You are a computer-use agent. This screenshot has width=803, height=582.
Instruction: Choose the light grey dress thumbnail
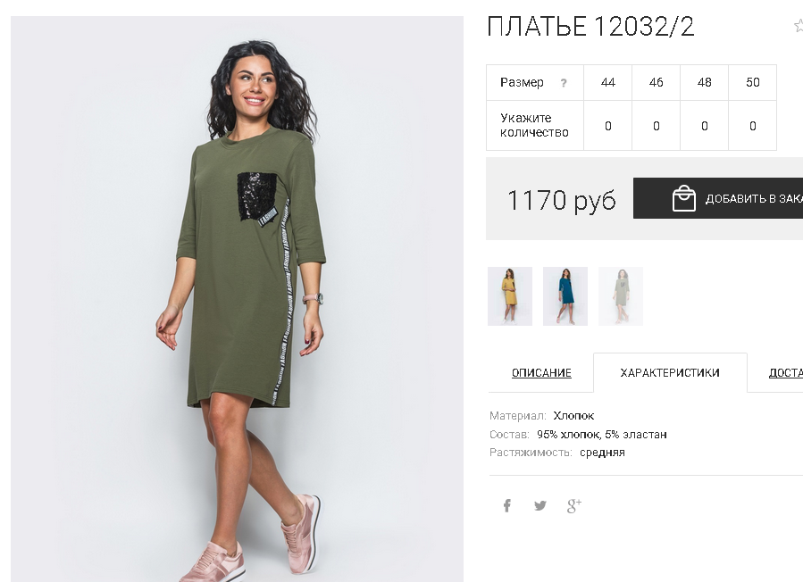point(620,295)
